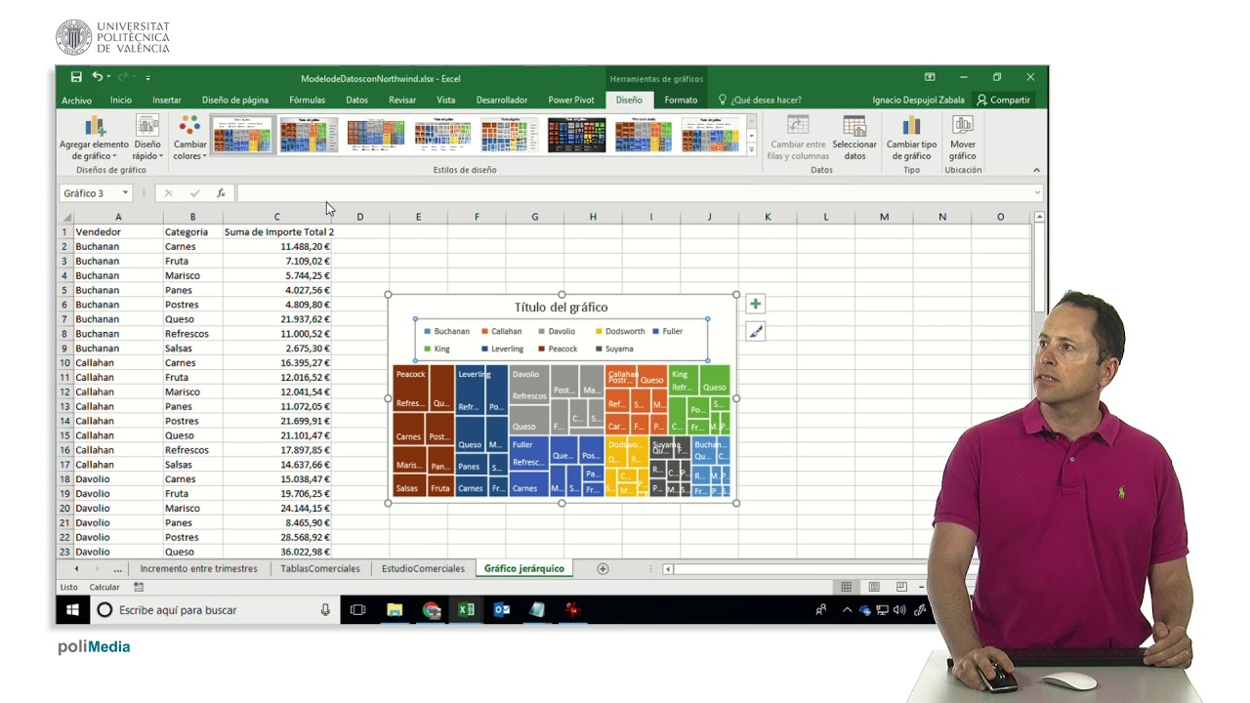Screen dimensions: 1250x703
Task: Switch to Page Break preview icon
Action: click(901, 587)
